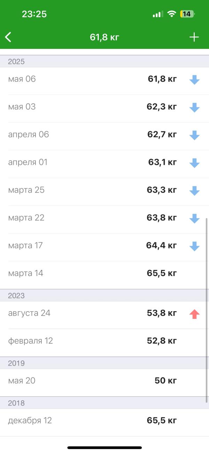The width and height of the screenshot is (209, 453).
Task: Click down arrow beside 63,1 кг
Action: click(194, 163)
